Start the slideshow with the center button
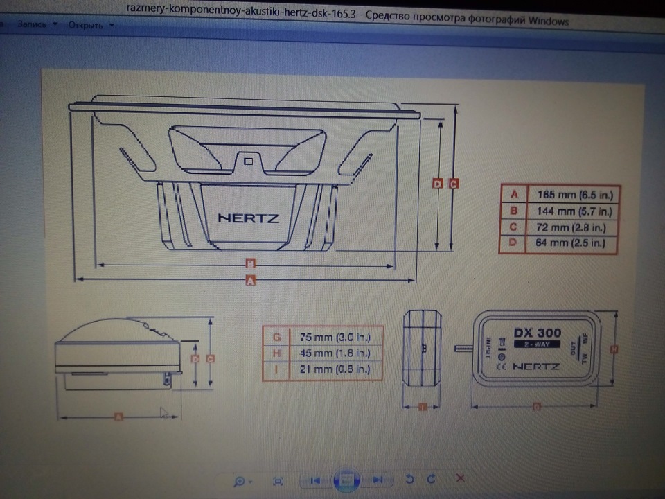The width and height of the screenshot is (665, 499). tap(346, 480)
